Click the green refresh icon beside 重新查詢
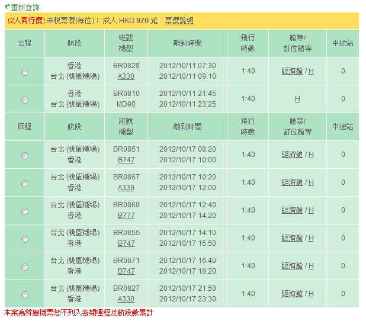Viewport: 366px width, 321px height. pyautogui.click(x=7, y=7)
